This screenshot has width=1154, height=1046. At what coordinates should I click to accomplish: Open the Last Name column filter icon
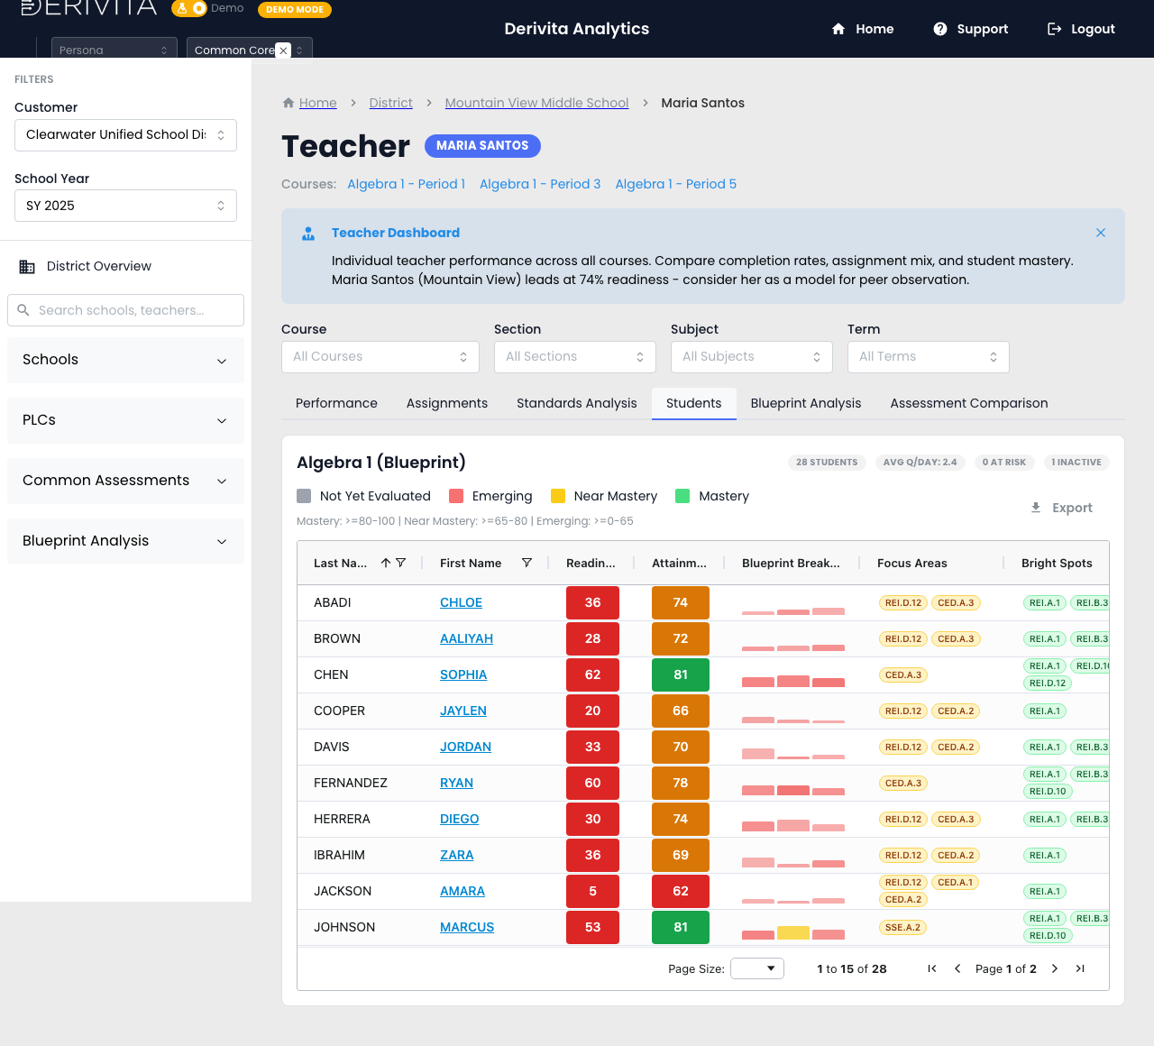[401, 563]
